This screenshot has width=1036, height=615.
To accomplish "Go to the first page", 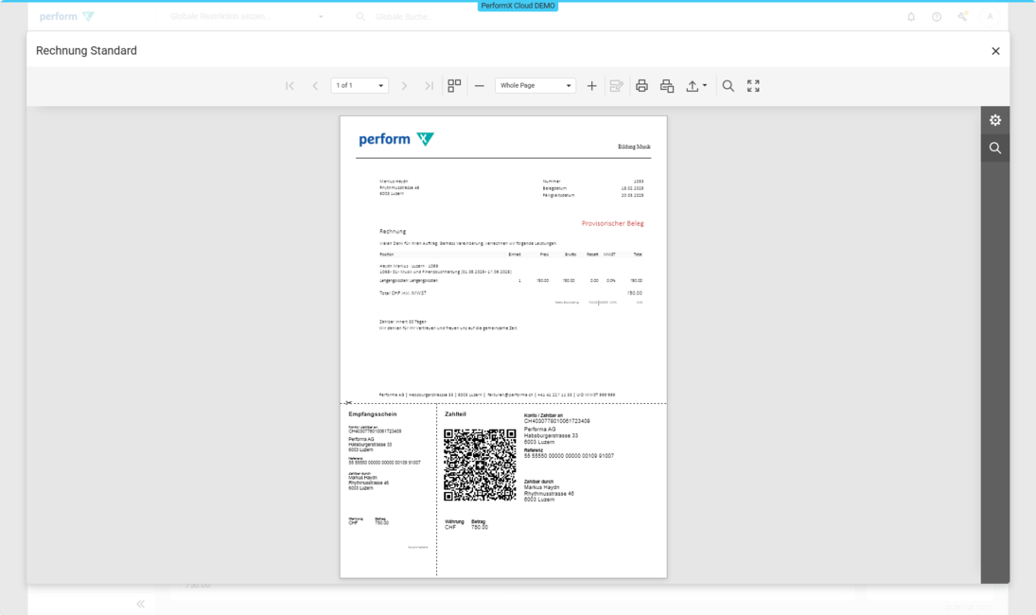I will 290,86.
